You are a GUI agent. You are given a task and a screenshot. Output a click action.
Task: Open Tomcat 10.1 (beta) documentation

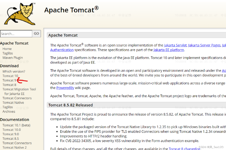click(x=16, y=125)
